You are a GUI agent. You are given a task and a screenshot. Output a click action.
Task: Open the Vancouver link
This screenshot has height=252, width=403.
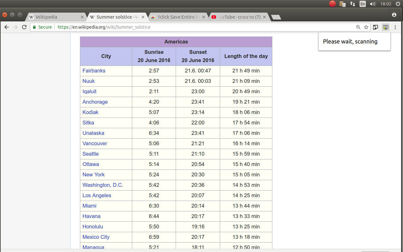coord(95,143)
